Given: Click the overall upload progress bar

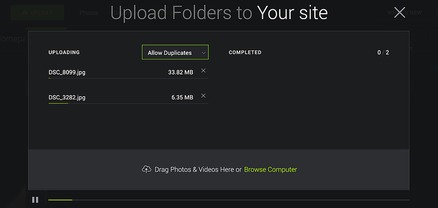Looking at the screenshot, I should (x=228, y=200).
